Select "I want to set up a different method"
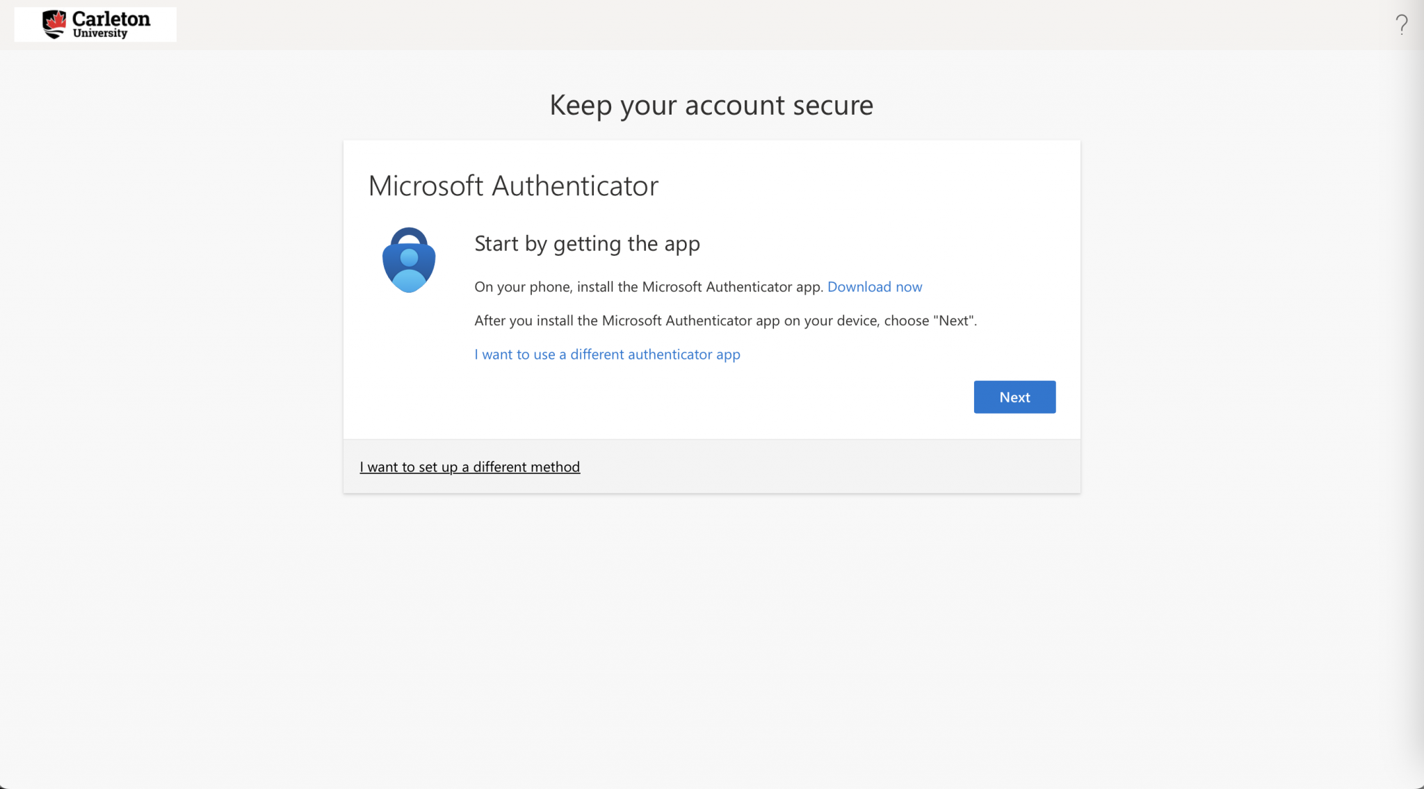This screenshot has width=1424, height=789. 469,466
